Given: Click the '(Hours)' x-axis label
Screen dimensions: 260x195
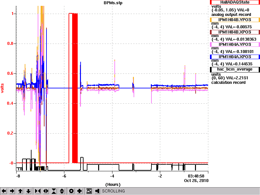Looking at the screenshot, I should (x=113, y=185).
